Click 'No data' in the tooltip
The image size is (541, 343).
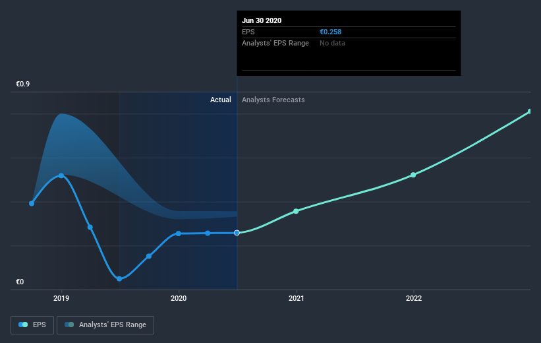pyautogui.click(x=332, y=43)
